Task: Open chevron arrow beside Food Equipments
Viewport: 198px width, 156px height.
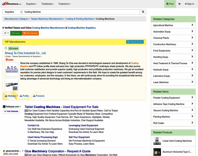Action: click(x=192, y=50)
